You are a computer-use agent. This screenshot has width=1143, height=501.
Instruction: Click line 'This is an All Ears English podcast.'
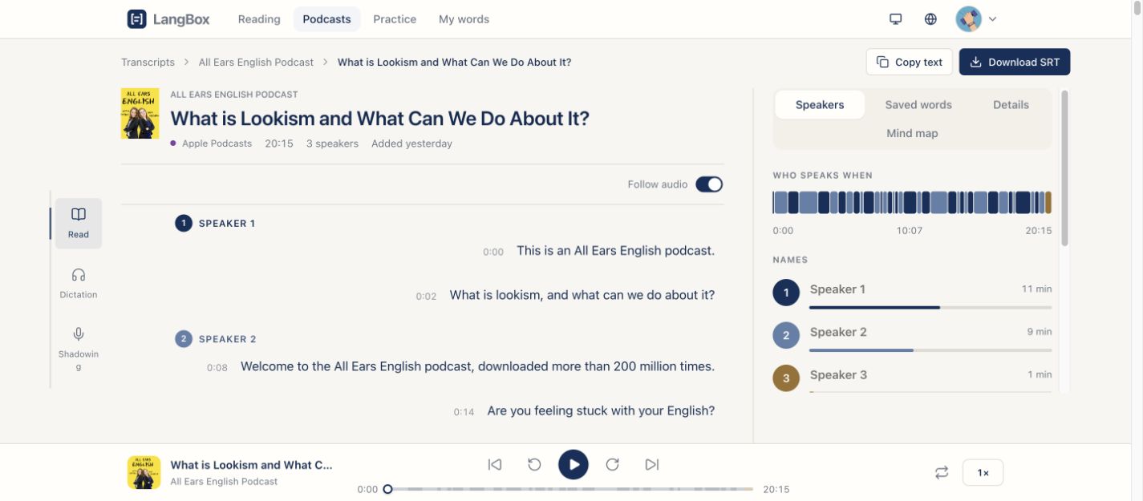point(615,251)
